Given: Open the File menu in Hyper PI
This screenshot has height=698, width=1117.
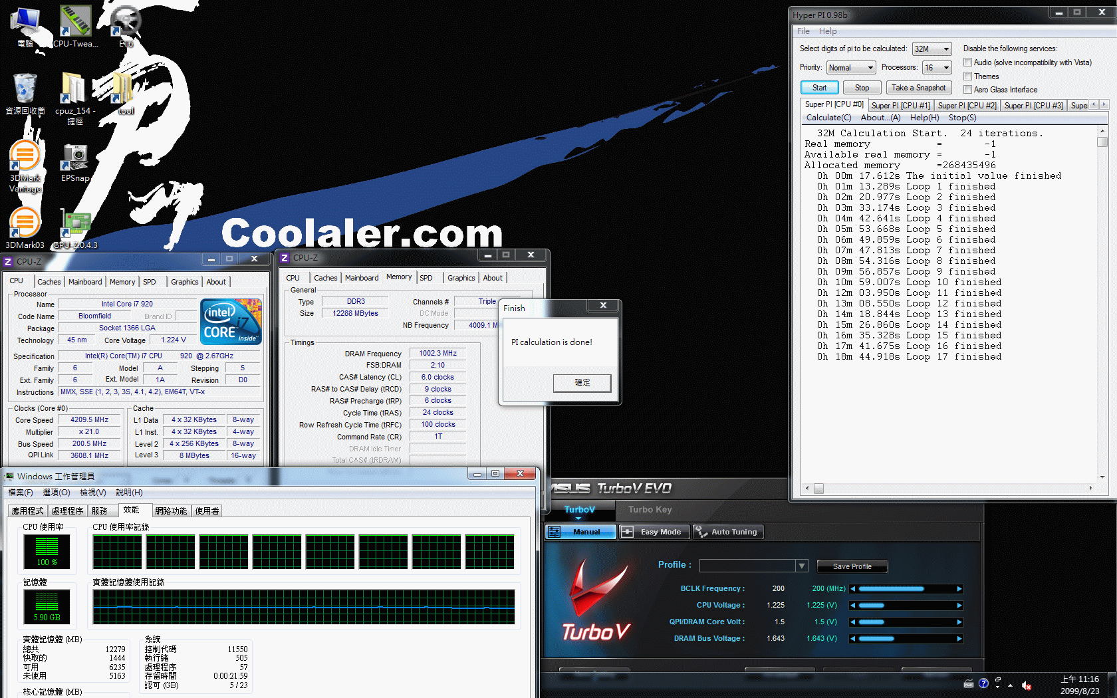Looking at the screenshot, I should click(x=803, y=31).
